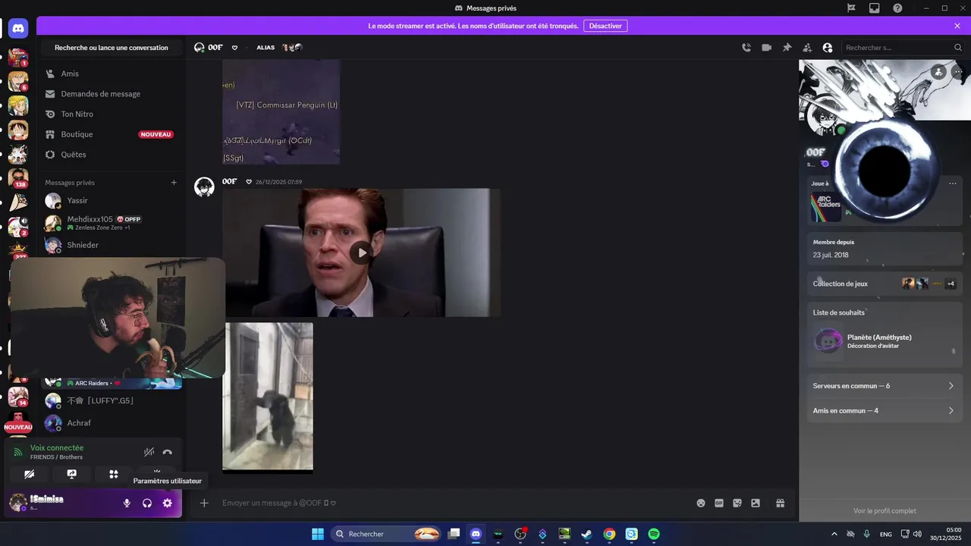Deafen audio with the headphones icon
Screen dimensions: 971x546
(147, 503)
